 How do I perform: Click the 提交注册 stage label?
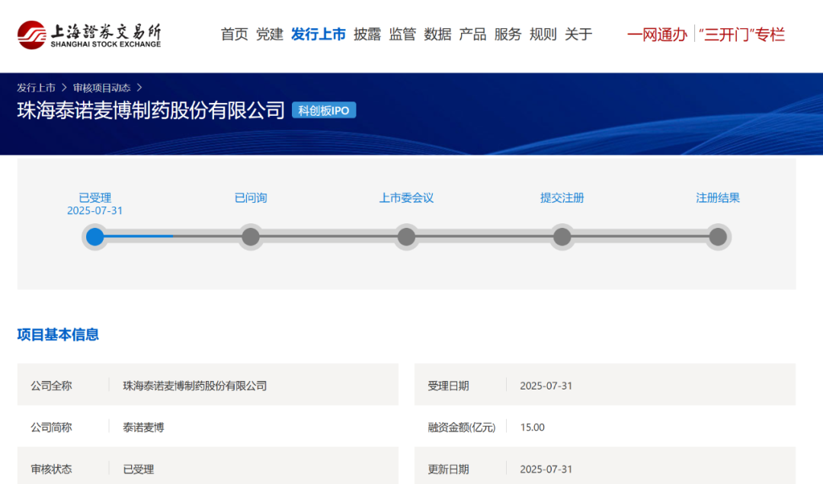tap(562, 198)
